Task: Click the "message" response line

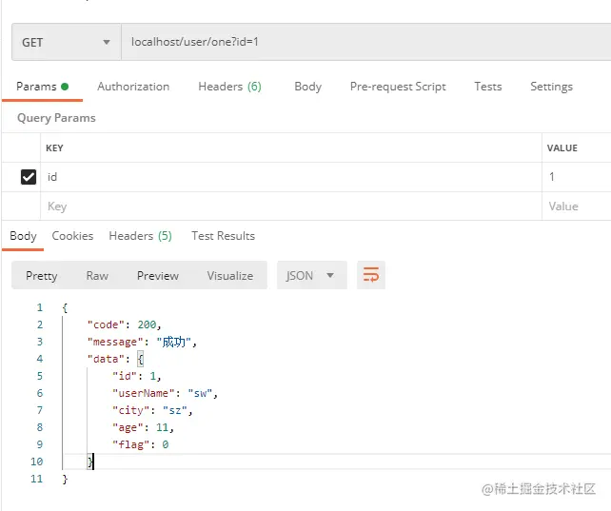Action: [142, 342]
